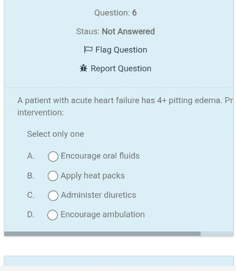Select radio button for Encourage ambulation
Viewport: 236px width, 271px height.
(53, 215)
